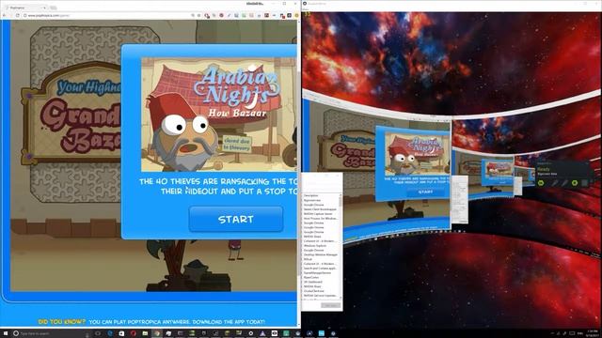Click the 'Ready' status in the SteamVR window
Viewport: 602px width, 338px height.
[544, 169]
